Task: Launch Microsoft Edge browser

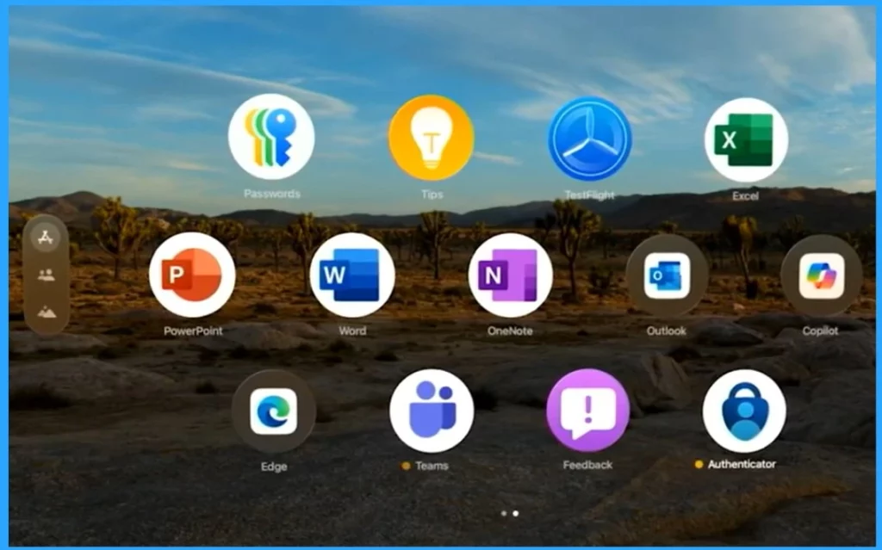Action: [x=273, y=412]
